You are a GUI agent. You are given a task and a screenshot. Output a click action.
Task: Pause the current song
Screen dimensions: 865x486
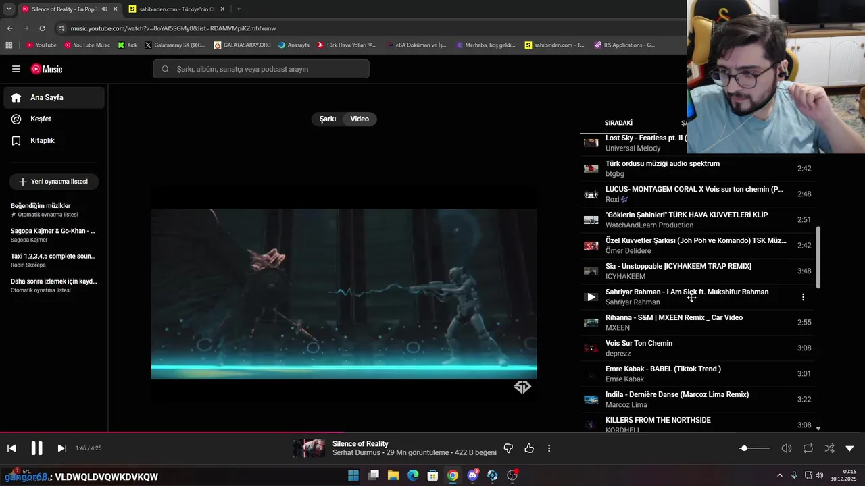click(x=36, y=448)
